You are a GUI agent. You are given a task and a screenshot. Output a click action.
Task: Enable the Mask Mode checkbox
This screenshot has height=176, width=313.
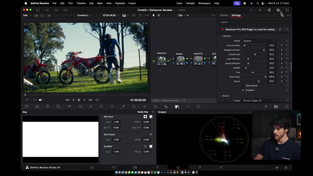(243, 86)
